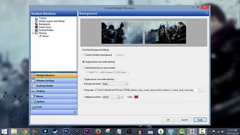
Task: Click the Hotkeys keyboard icon
Action: tap(33, 91)
